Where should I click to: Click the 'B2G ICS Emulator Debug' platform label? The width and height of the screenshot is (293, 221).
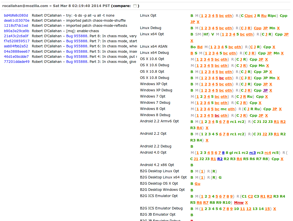click(161, 208)
